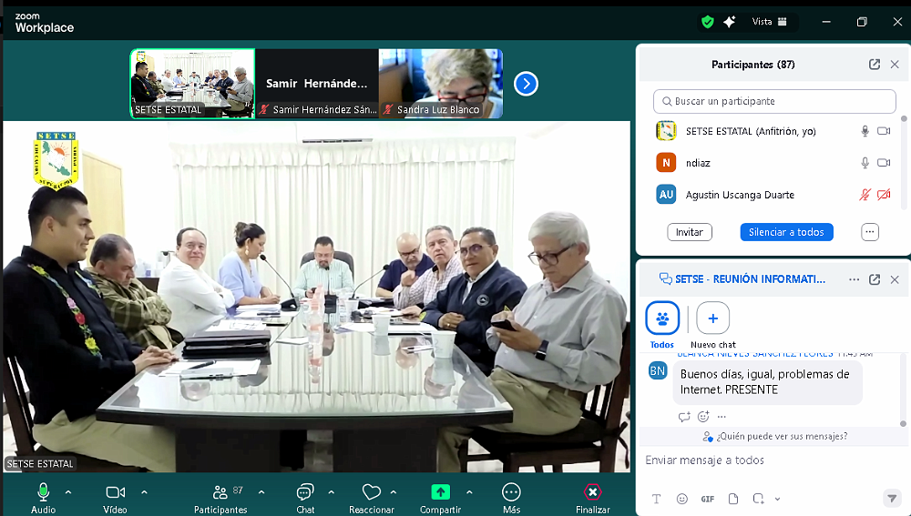
Task: Click the Más three-dots icon in toolbar
Action: (x=511, y=492)
